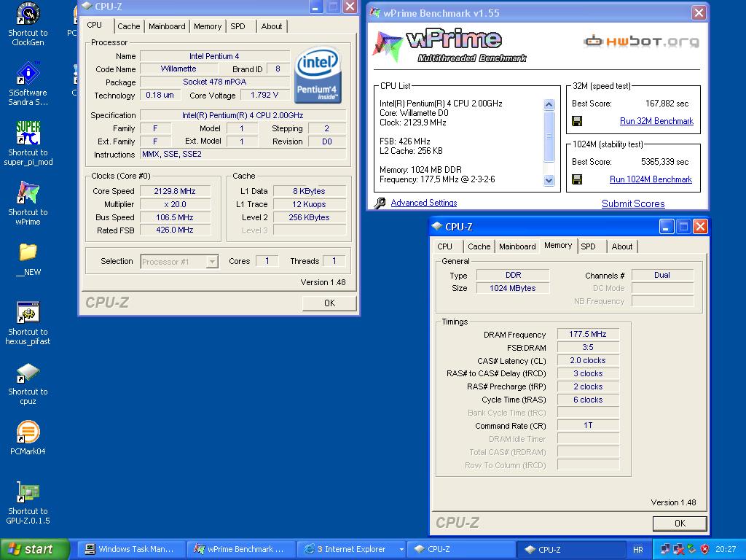
Task: Switch to Windows Task Manager taskbar button
Action: tap(130, 549)
